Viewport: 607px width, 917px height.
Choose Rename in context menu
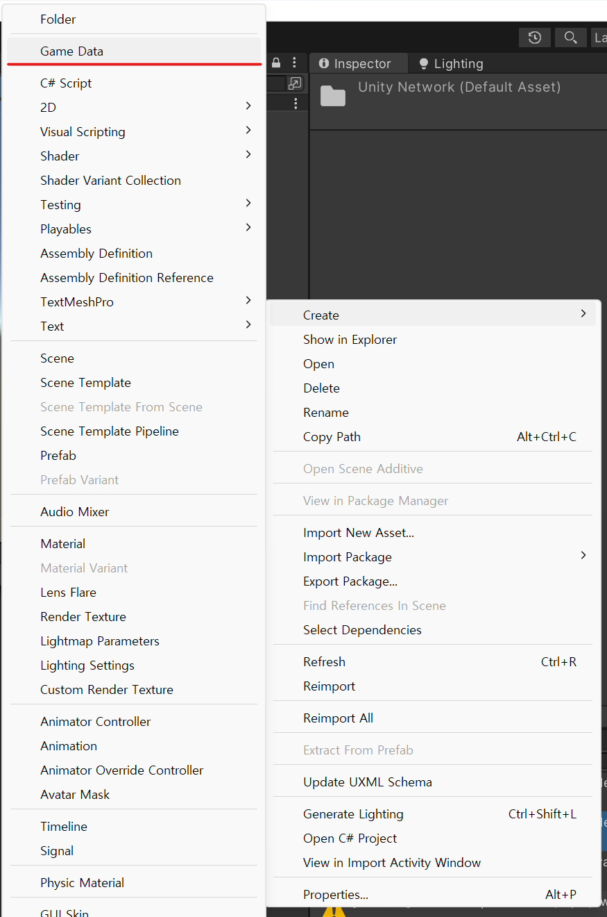point(432,413)
